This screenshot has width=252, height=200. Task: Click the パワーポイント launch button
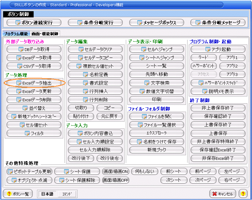click(204, 66)
